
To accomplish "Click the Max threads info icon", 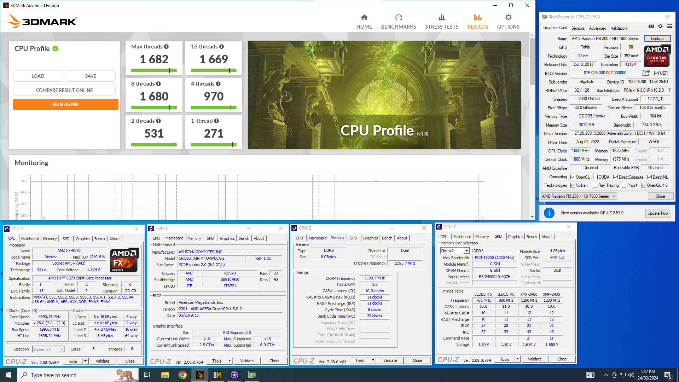I will pos(166,47).
